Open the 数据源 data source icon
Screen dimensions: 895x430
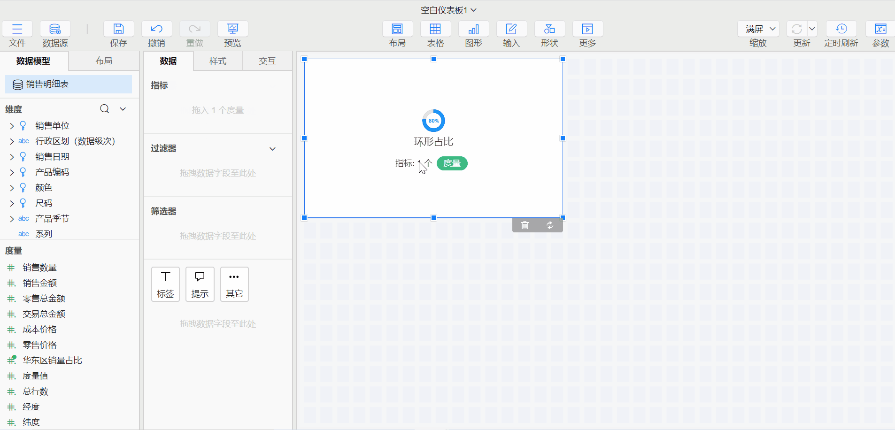point(55,29)
